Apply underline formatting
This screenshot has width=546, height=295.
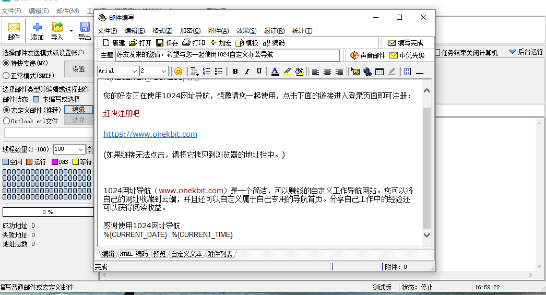[259, 72]
